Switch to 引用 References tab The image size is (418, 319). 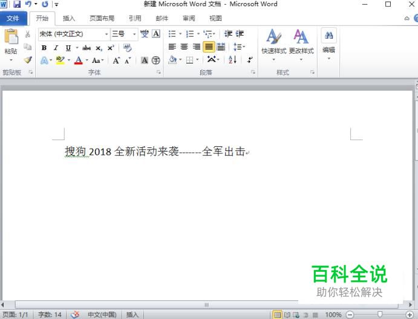tap(135, 18)
